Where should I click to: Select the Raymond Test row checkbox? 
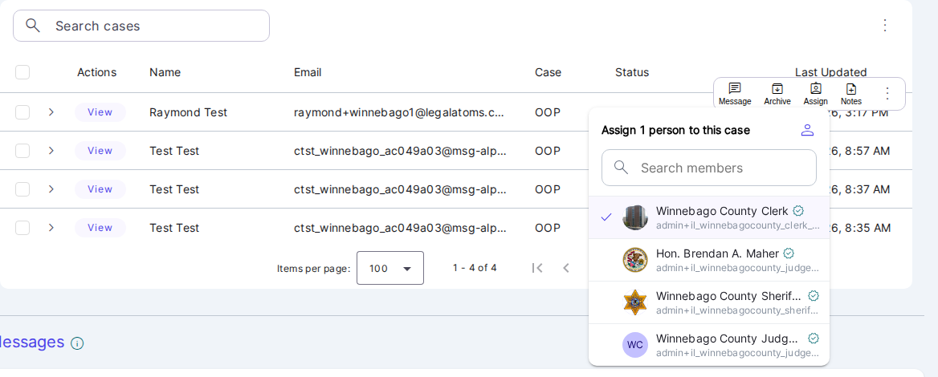click(22, 111)
